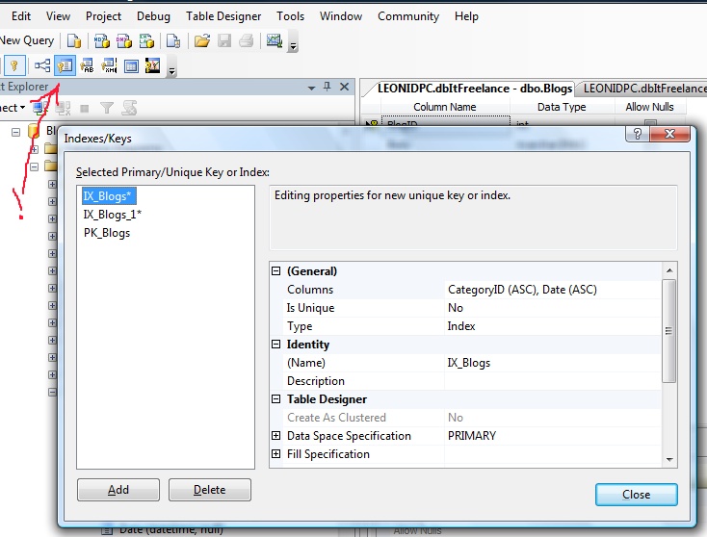Open the Debug menu
707x537 pixels.
[x=153, y=16]
